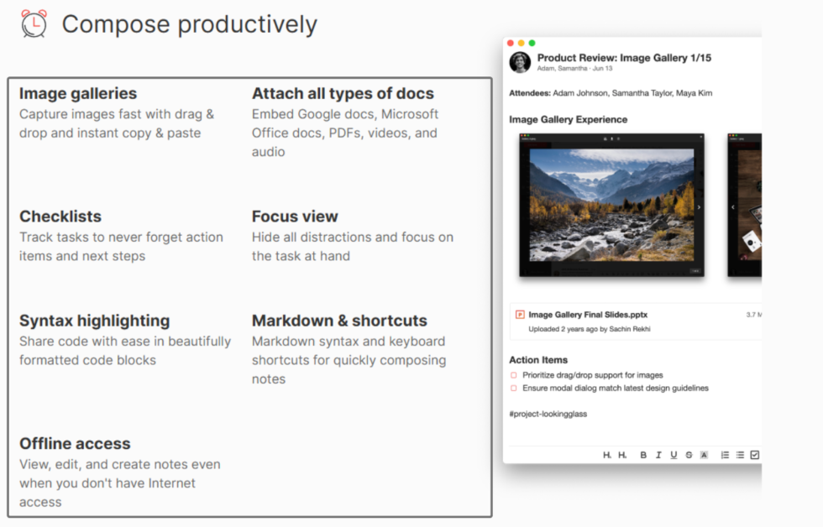Screen dimensions: 823x527
Task: Click the mountain landscape gallery image
Action: (611, 205)
